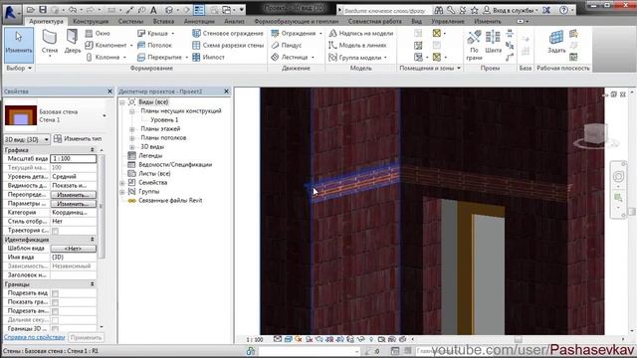
Task: Click Изменить button for Переопреде... row
Action: pyautogui.click(x=73, y=195)
